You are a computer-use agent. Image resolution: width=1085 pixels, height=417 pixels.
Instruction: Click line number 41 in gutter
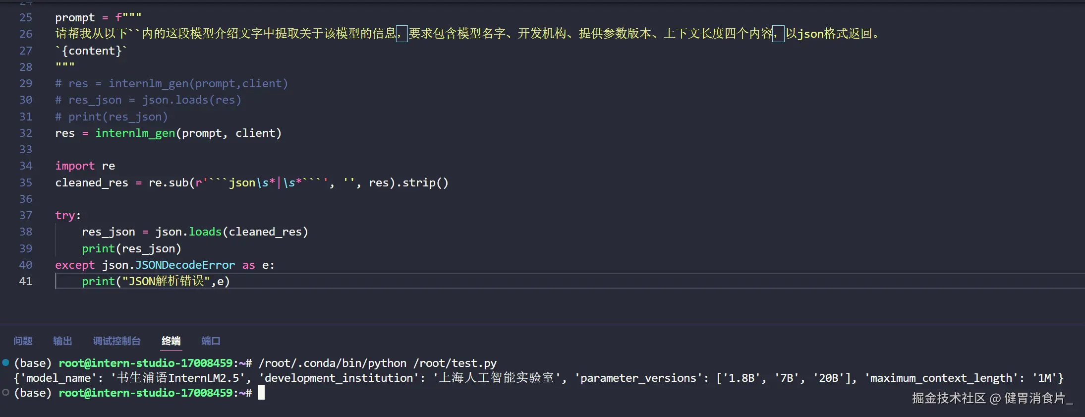pos(26,281)
